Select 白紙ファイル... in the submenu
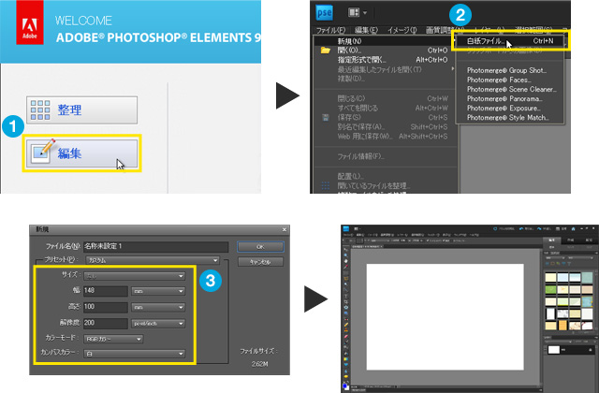 510,41
